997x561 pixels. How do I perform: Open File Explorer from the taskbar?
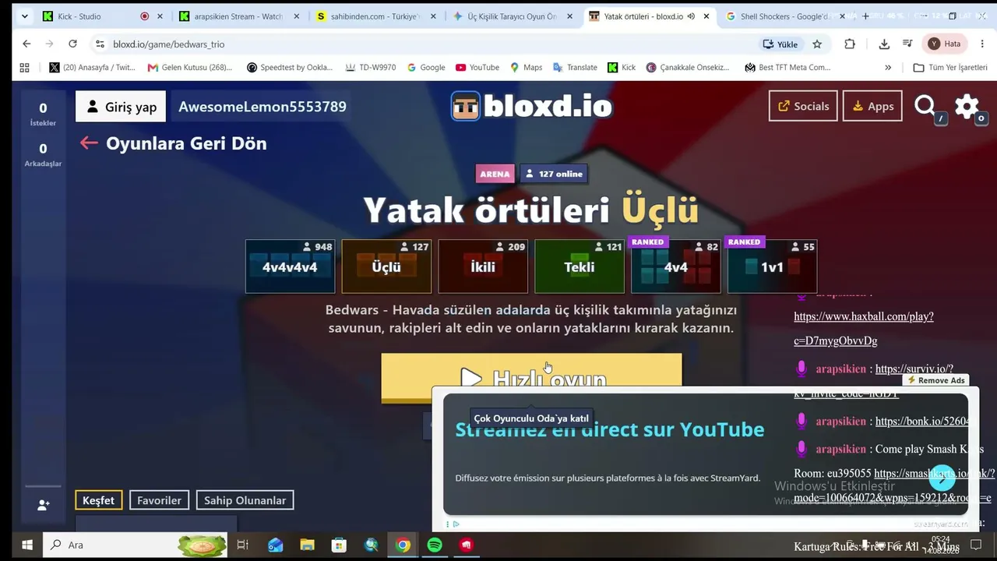click(307, 545)
